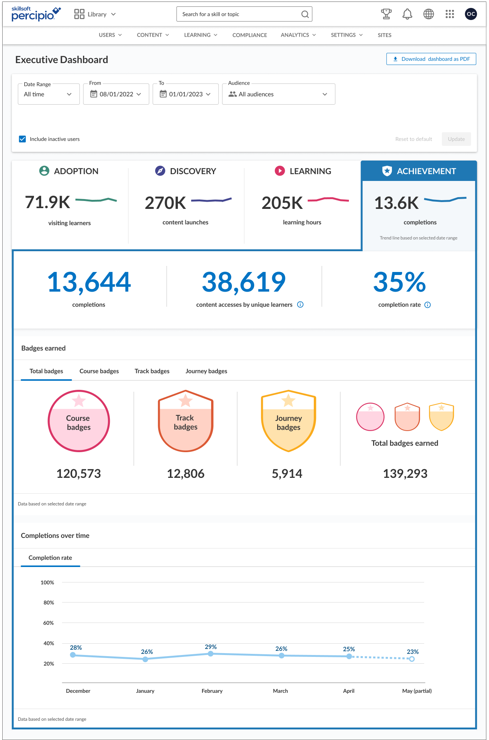The image size is (489, 740).
Task: Switch to Course badges tab
Action: point(99,371)
